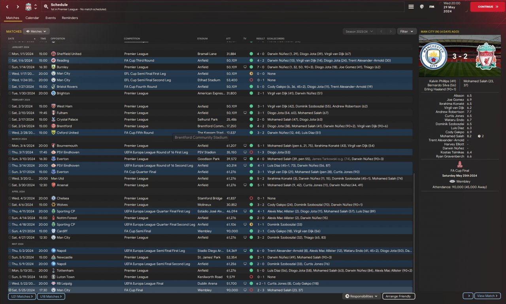The height and width of the screenshot is (304, 506).
Task: Switch to the Calendar tab
Action: [x=32, y=18]
